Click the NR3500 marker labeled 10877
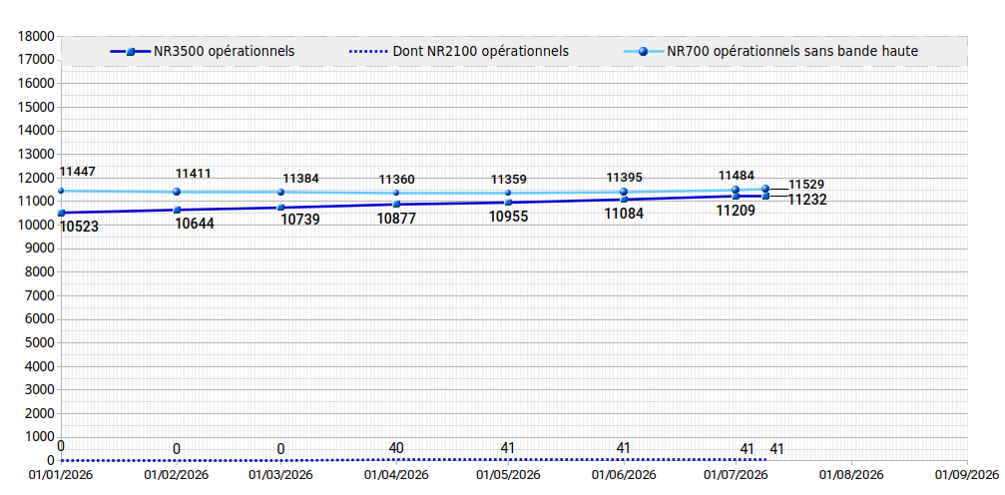 coord(397,204)
